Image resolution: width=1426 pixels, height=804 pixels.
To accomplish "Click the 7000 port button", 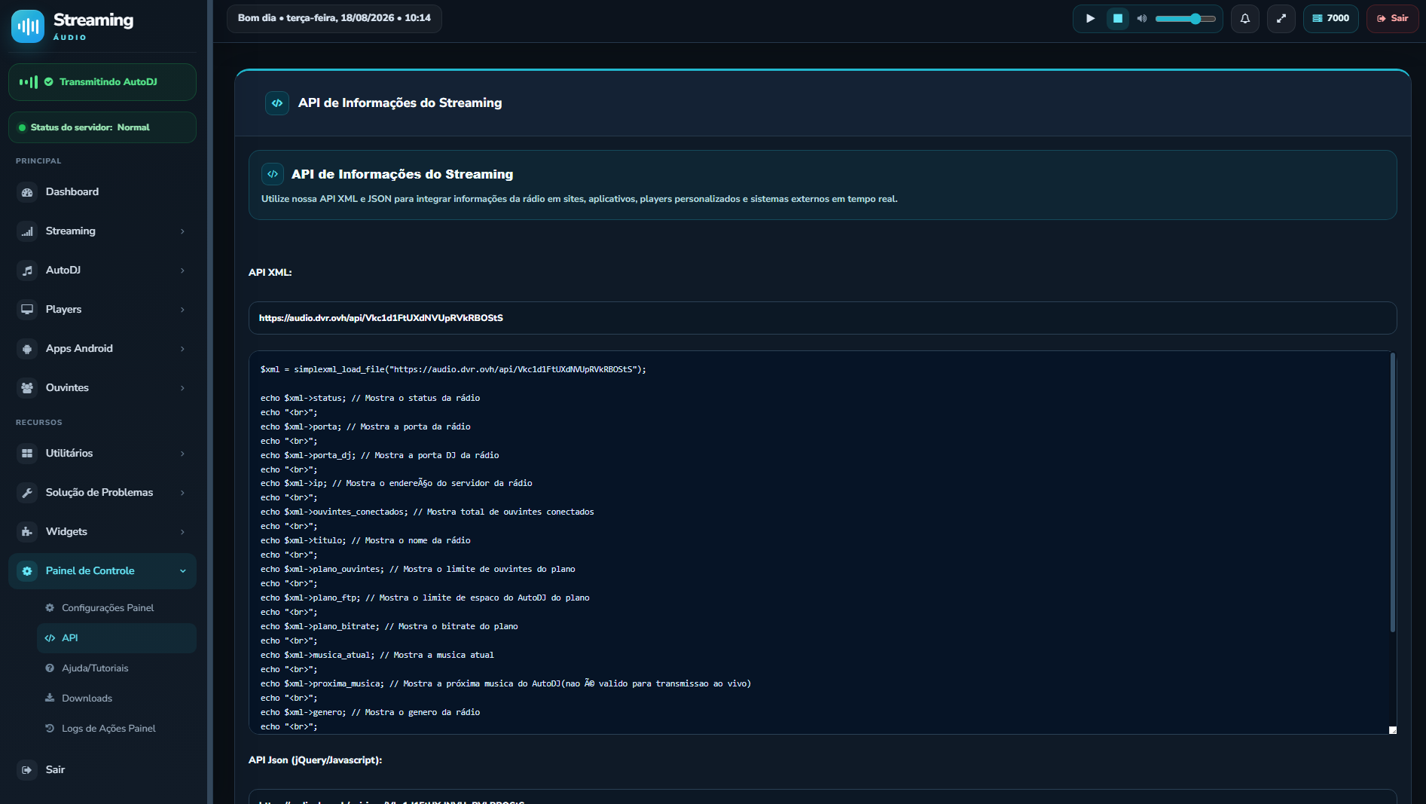I will pos(1330,18).
